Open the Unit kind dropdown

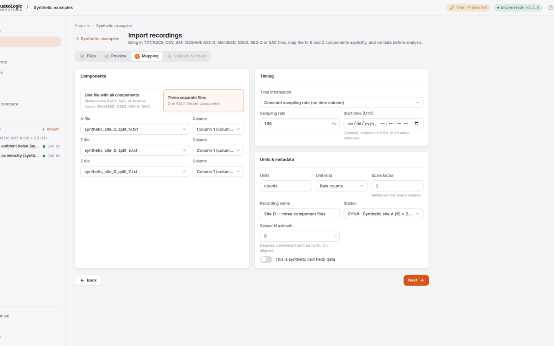point(342,186)
